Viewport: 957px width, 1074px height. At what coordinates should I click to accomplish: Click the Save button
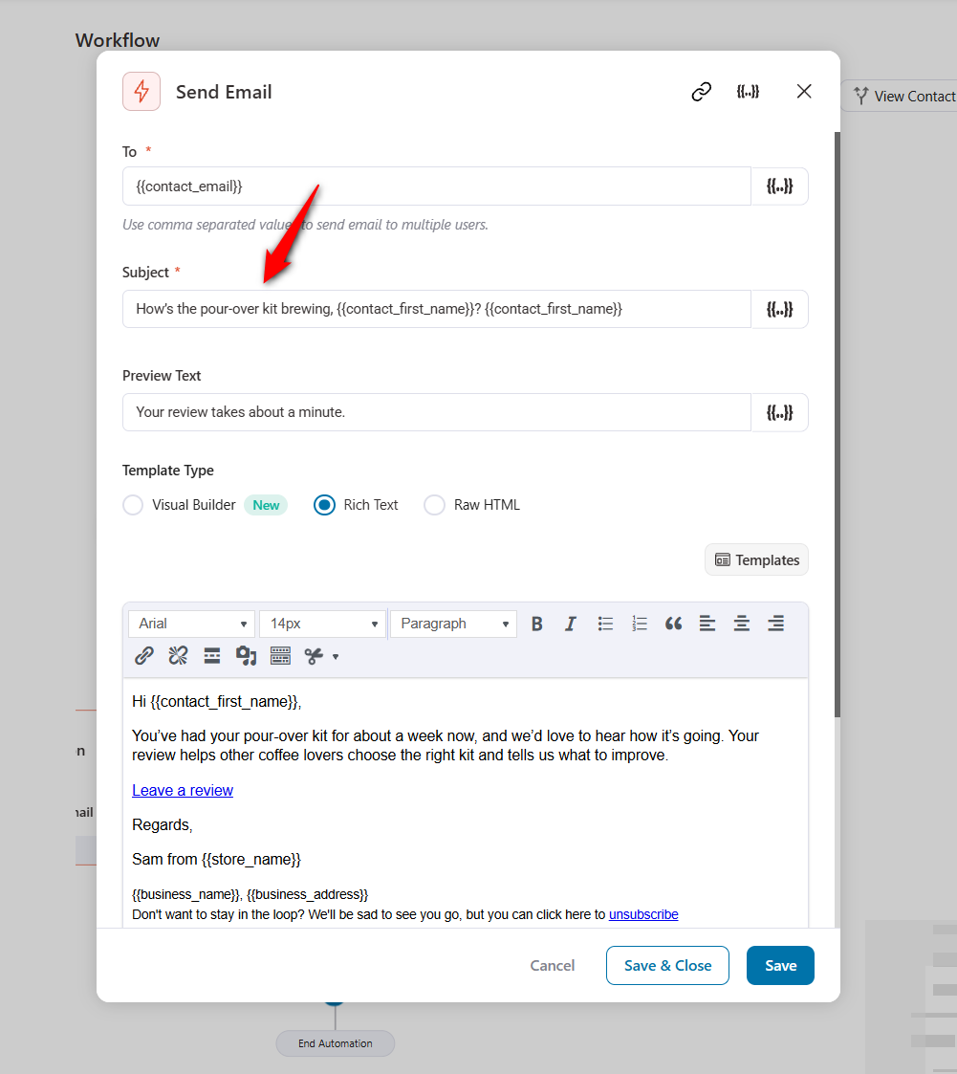click(x=780, y=965)
